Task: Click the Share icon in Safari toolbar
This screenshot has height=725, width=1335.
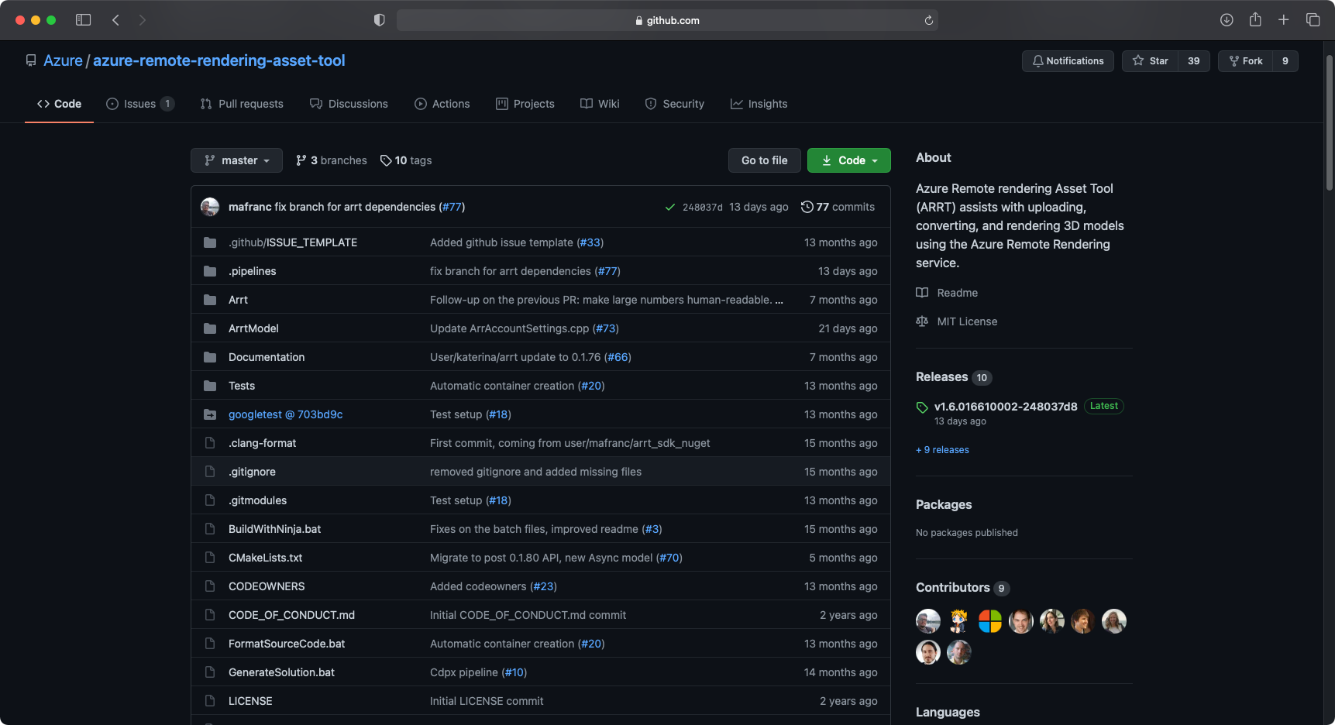Action: tap(1255, 20)
